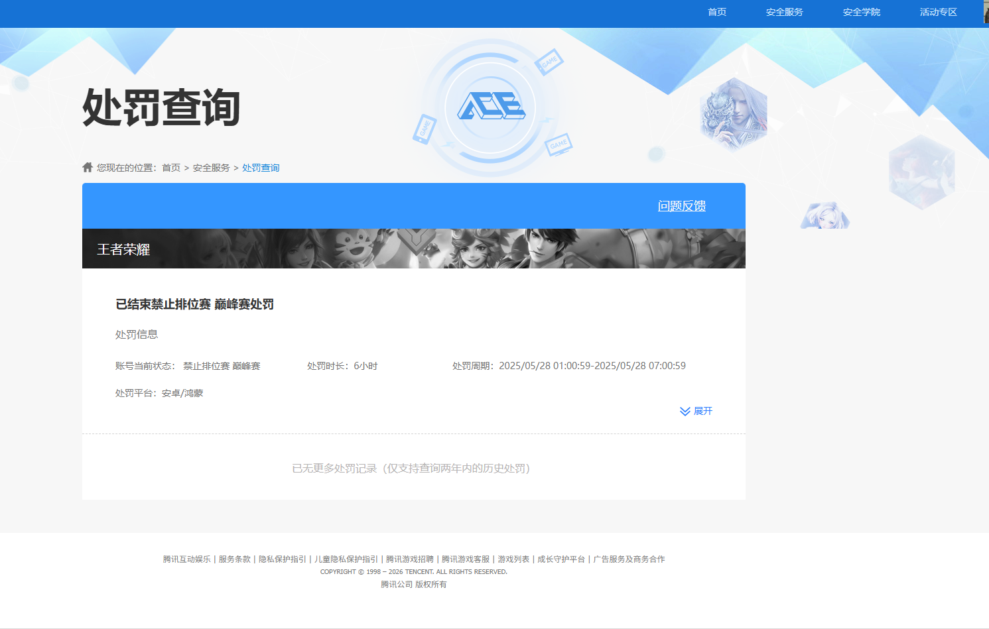989x629 pixels.
Task: Open the 儿童隐私保护指引 footer link
Action: pyautogui.click(x=346, y=559)
